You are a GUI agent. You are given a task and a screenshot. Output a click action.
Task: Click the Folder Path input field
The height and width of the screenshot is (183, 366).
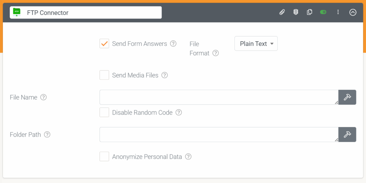point(219,134)
